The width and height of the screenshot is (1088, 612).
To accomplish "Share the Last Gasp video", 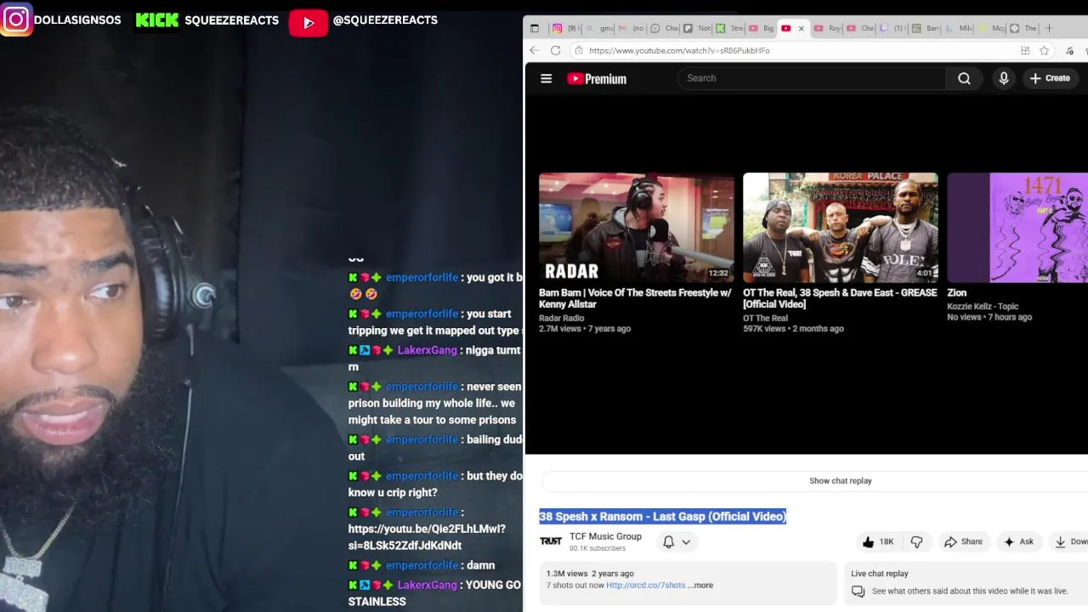I will point(963,541).
